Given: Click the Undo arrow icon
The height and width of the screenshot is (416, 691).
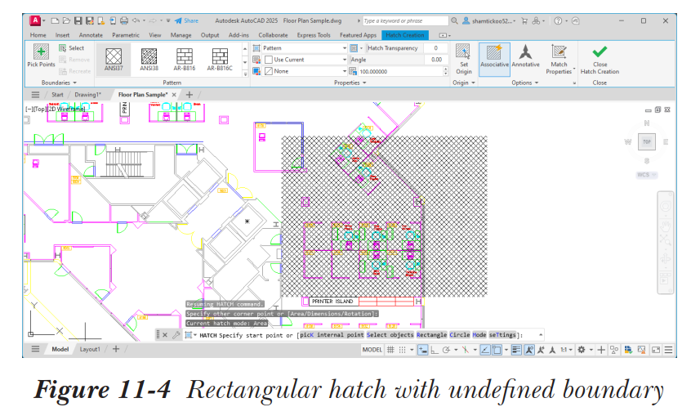Looking at the screenshot, I should 136,20.
